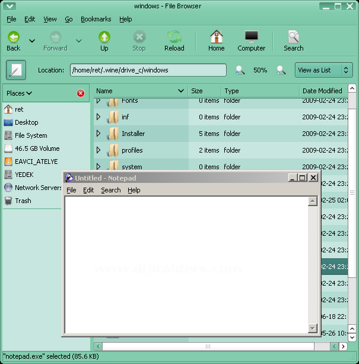Open the View as List dropdown

click(x=323, y=70)
